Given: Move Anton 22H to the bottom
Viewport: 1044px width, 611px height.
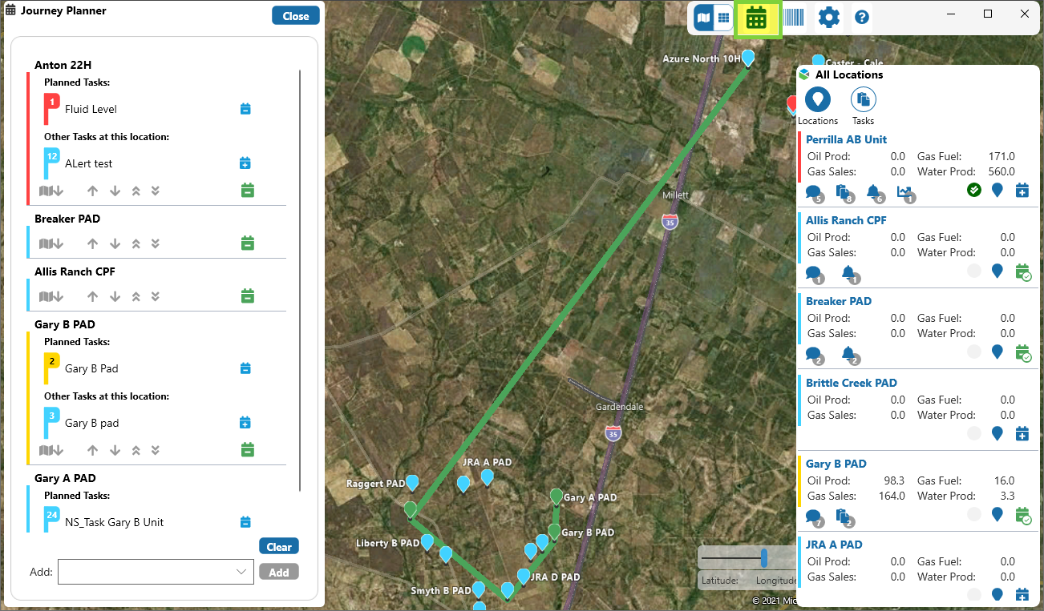Looking at the screenshot, I should coord(156,191).
